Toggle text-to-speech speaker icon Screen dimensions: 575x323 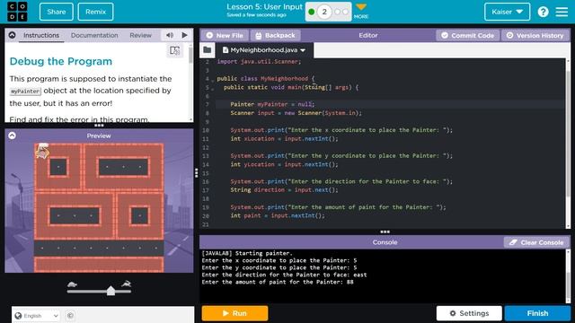[170, 35]
